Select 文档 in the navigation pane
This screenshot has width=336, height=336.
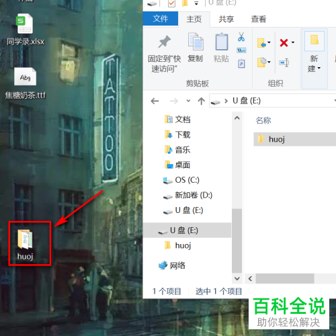point(177,120)
